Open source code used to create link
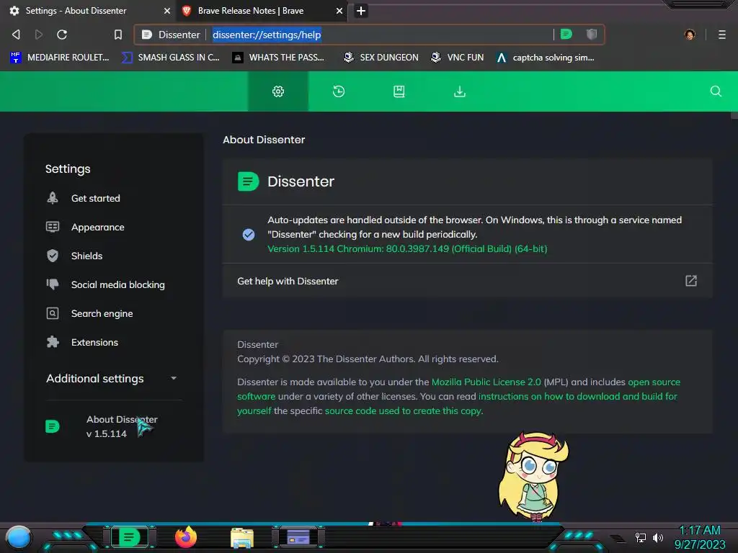The width and height of the screenshot is (738, 553). click(403, 411)
